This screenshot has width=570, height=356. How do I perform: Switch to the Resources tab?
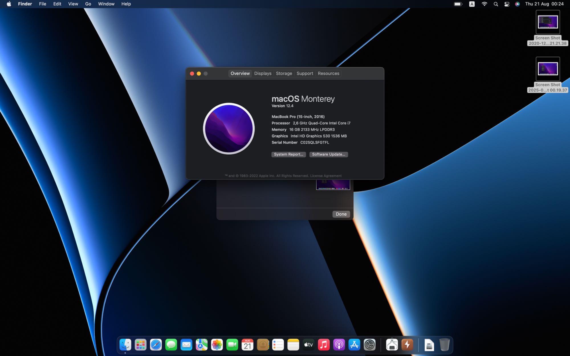click(329, 73)
